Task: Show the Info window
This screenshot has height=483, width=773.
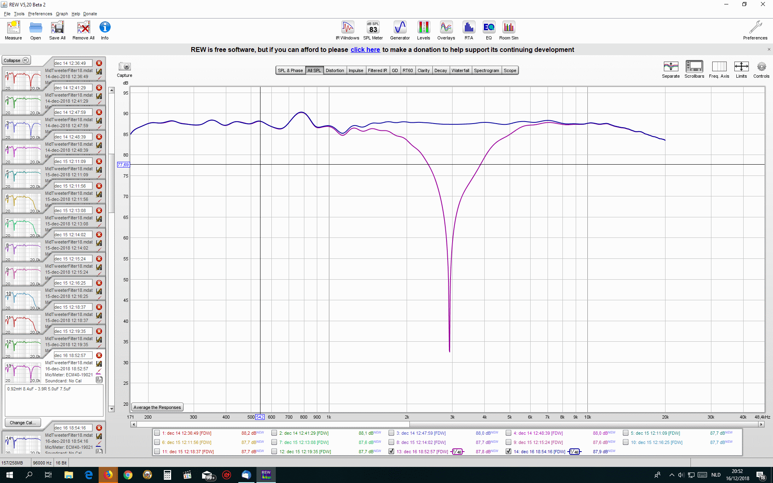Action: click(x=105, y=31)
